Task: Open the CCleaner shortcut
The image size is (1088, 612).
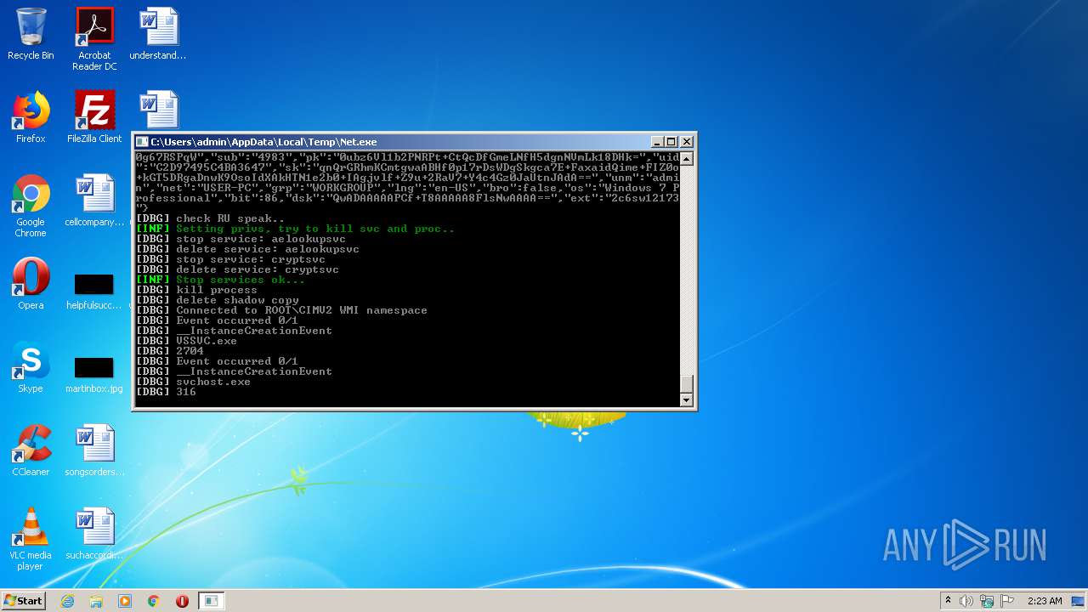Action: point(31,450)
